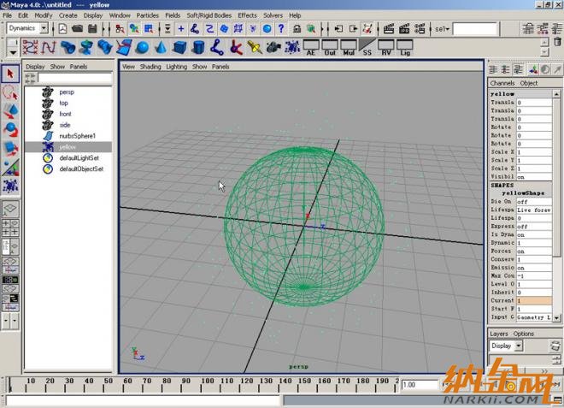Select the persp camera in outliner

67,92
